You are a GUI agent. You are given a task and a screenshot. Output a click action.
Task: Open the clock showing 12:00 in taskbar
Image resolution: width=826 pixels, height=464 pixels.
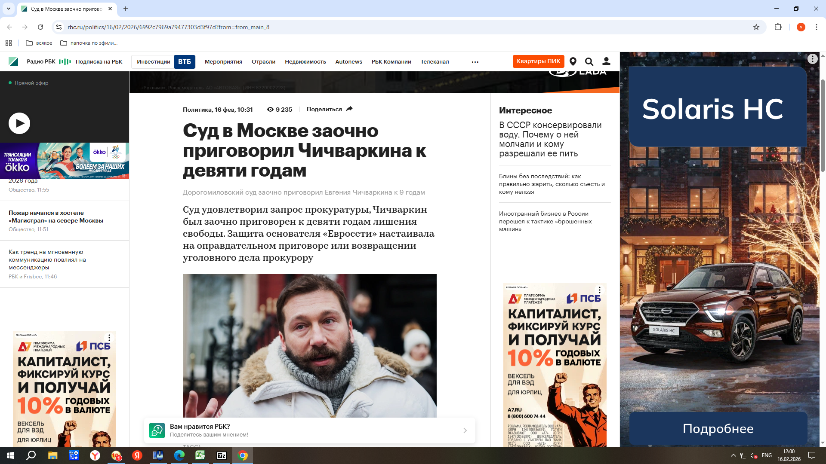pyautogui.click(x=789, y=455)
